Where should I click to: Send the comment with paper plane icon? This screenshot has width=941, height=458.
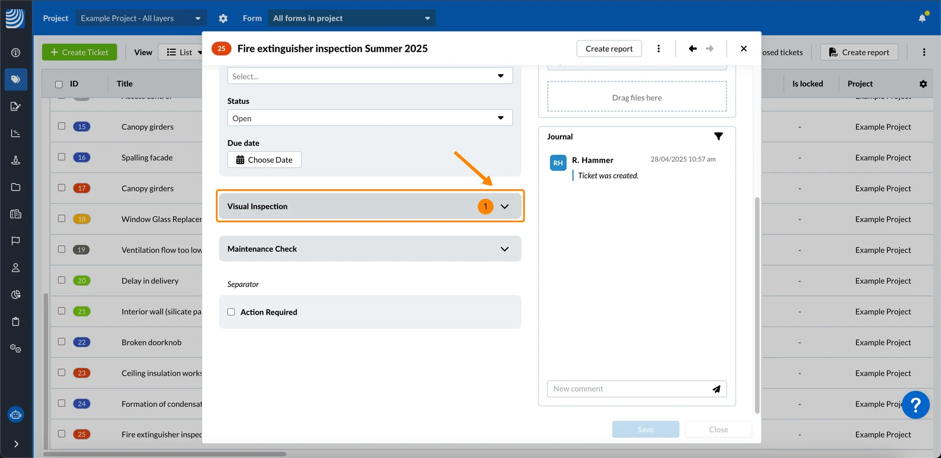click(x=716, y=389)
